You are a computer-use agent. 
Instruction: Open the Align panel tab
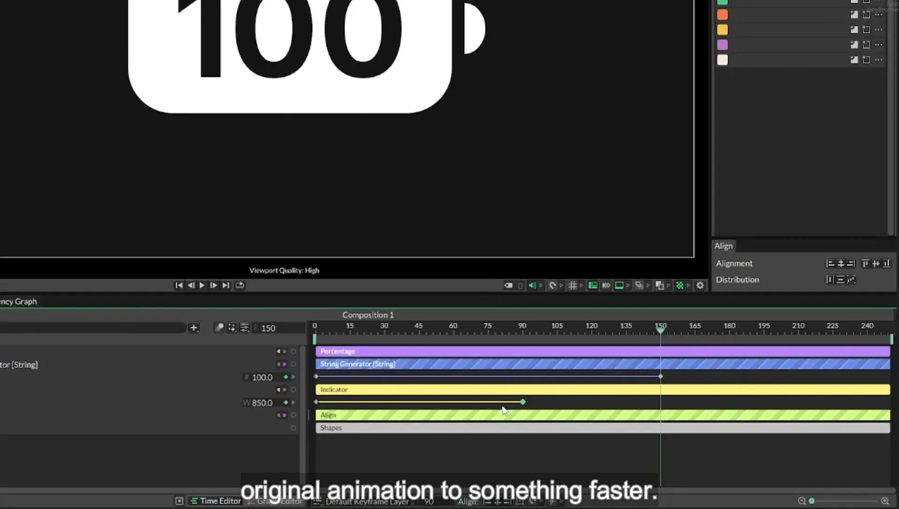pyautogui.click(x=723, y=246)
